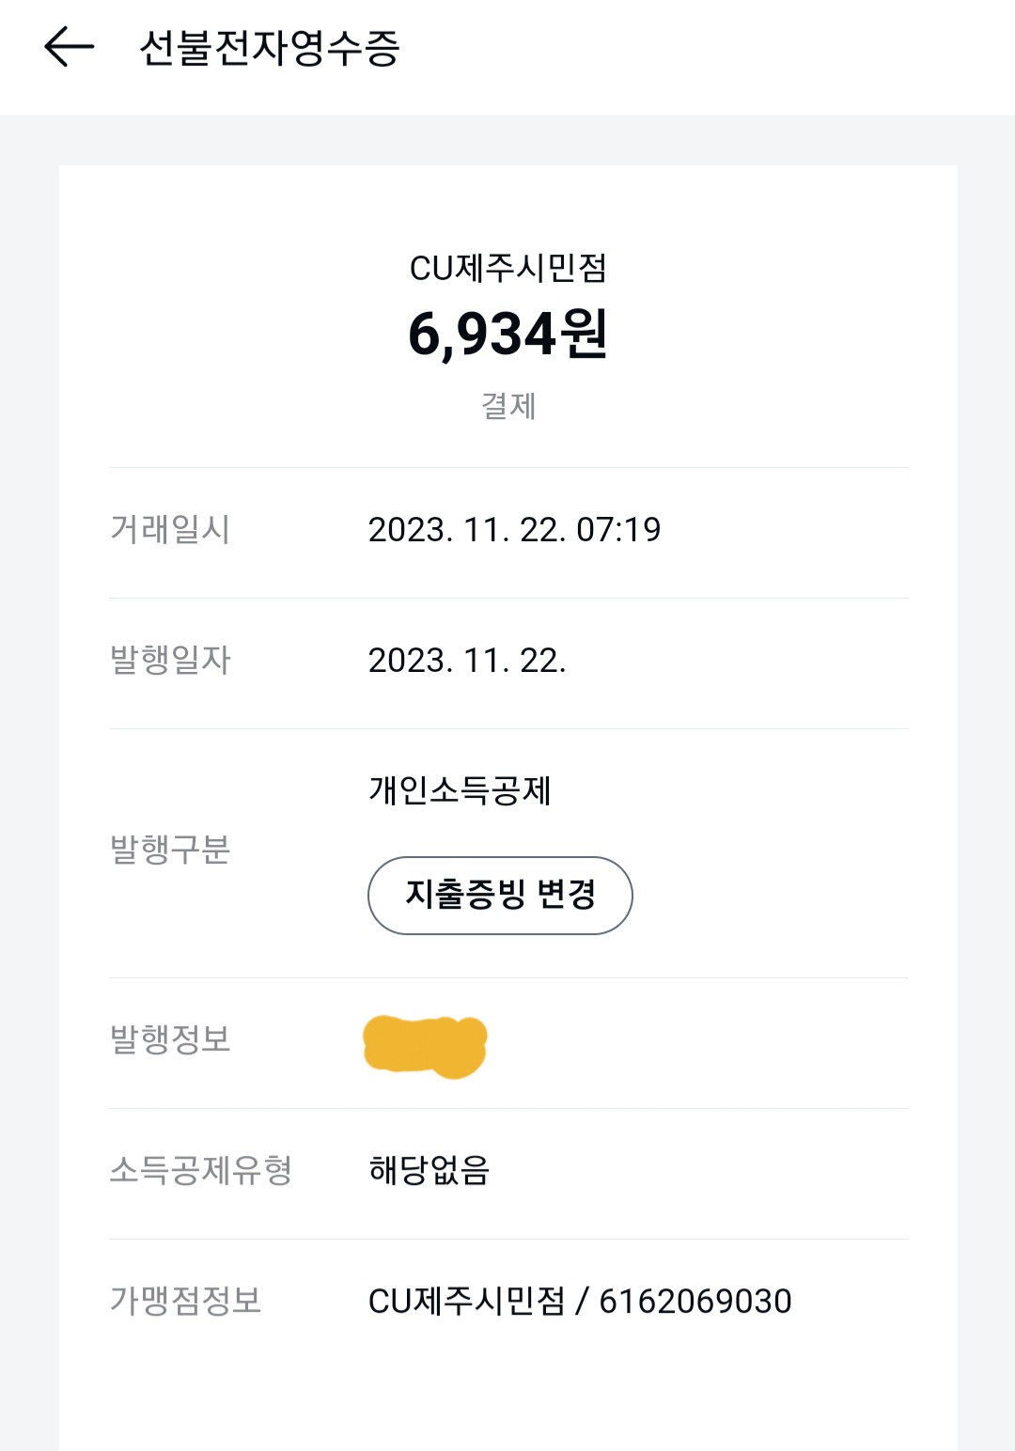Click the 소득공제유형 label
1015x1451 pixels.
pyautogui.click(x=201, y=1170)
